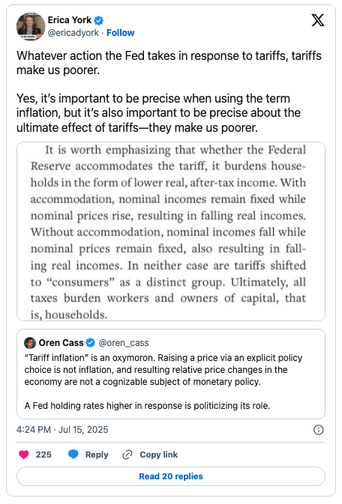Click the Copy link text

click(x=158, y=455)
